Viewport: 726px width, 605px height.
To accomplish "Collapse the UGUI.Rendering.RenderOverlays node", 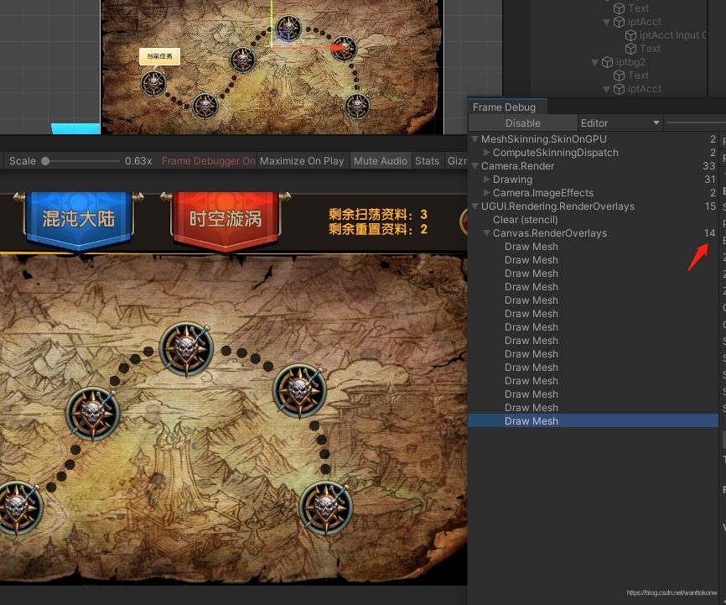I will 474,206.
